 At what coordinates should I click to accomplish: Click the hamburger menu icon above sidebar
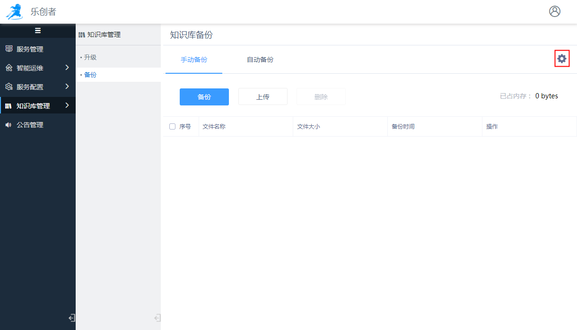(38, 30)
